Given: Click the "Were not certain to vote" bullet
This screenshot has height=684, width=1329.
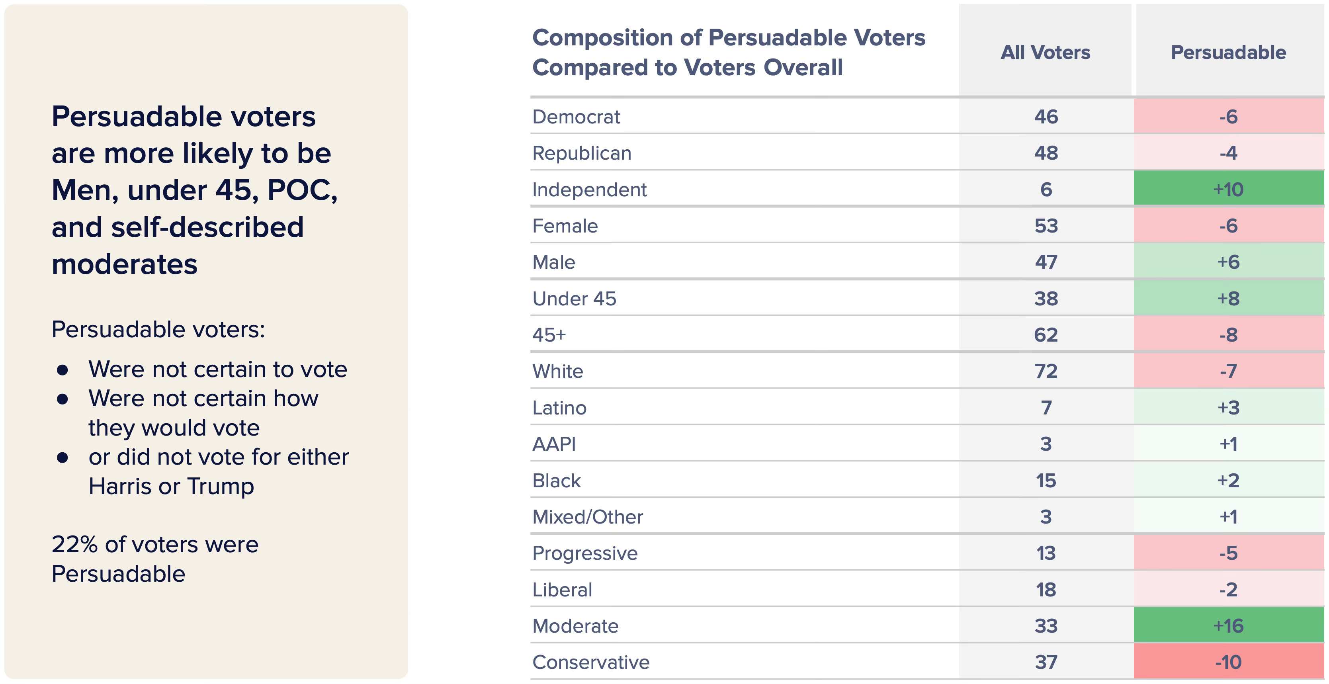Looking at the screenshot, I should pyautogui.click(x=217, y=369).
